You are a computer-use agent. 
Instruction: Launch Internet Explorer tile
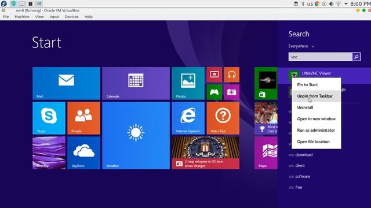188,118
